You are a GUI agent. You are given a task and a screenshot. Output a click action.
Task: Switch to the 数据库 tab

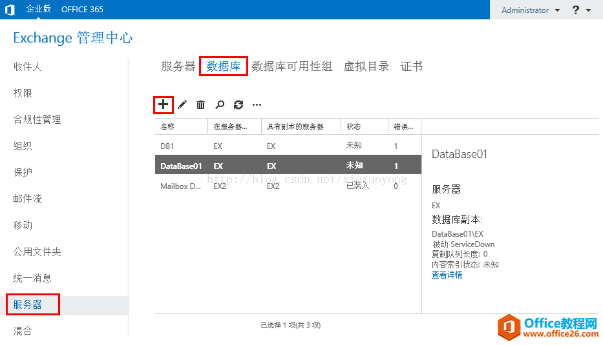224,66
